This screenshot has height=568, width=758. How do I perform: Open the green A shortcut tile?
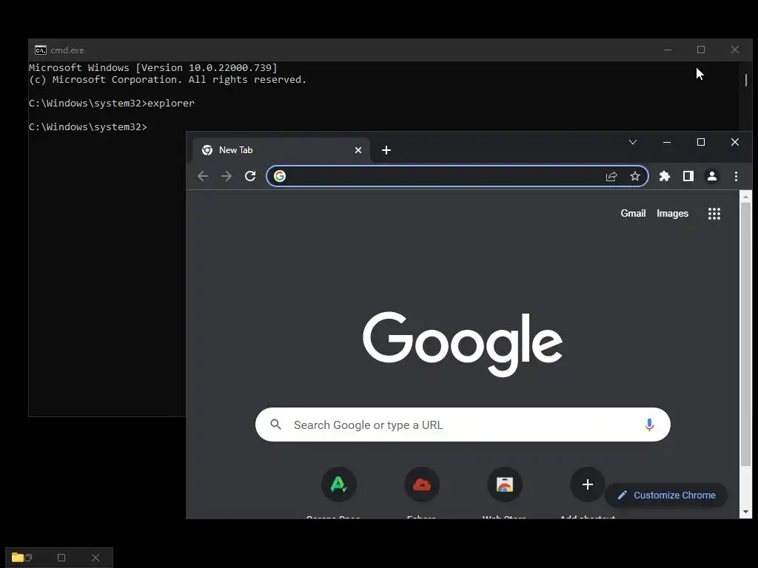339,484
